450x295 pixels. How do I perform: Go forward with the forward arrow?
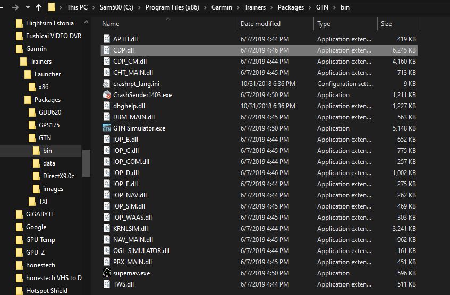(15, 7)
